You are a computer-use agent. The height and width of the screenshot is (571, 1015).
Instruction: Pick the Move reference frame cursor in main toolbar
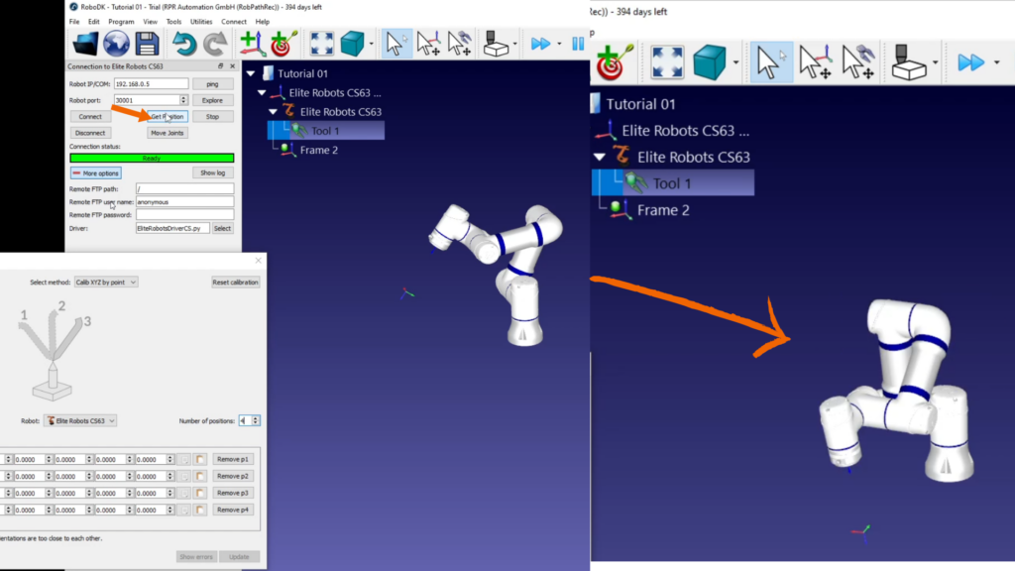click(x=428, y=44)
